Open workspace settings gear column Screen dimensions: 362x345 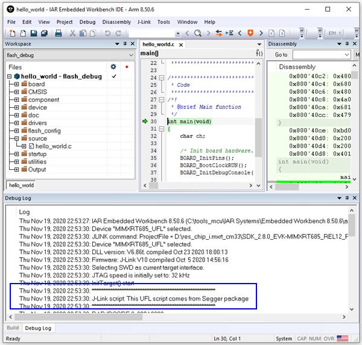tap(113, 67)
